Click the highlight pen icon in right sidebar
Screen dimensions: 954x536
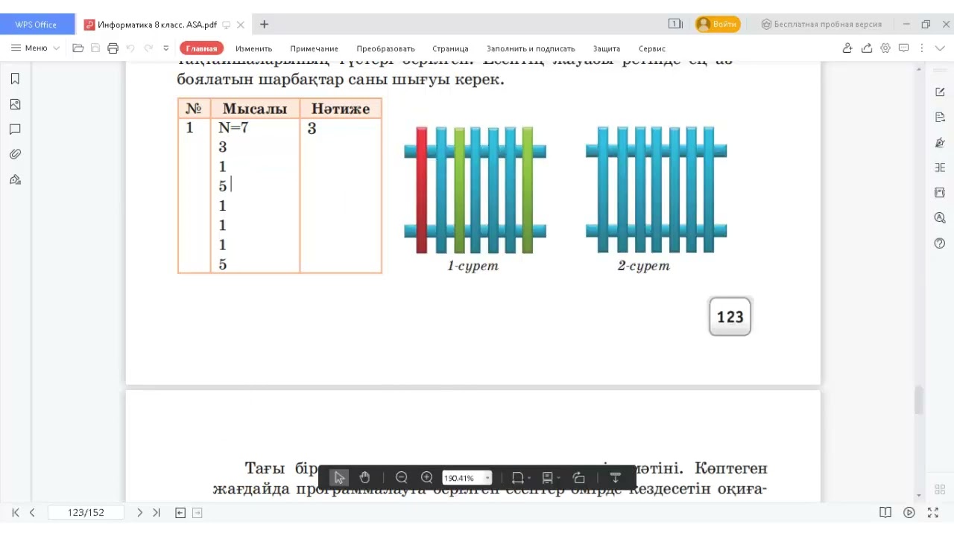(x=940, y=142)
